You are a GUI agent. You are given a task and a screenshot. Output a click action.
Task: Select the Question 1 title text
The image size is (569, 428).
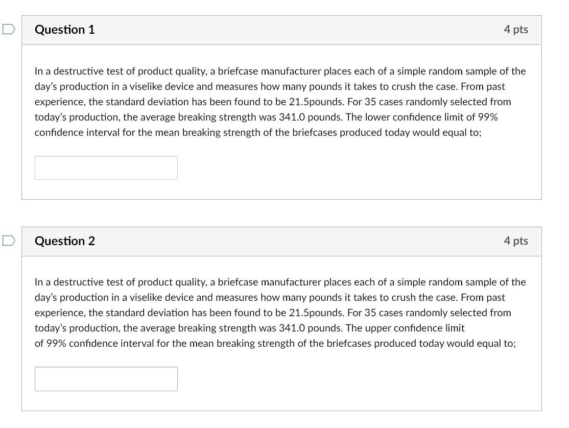[64, 30]
